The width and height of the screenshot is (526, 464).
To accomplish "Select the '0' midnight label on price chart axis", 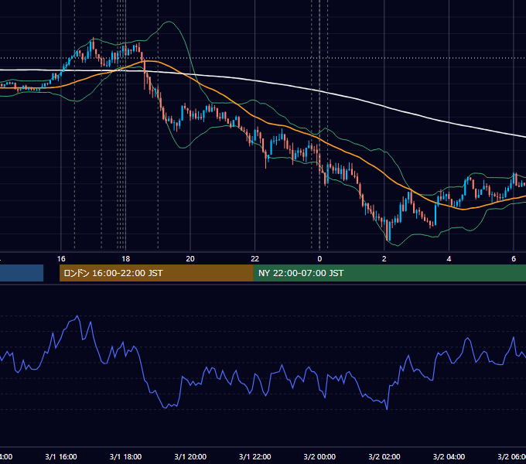I will point(319,259).
